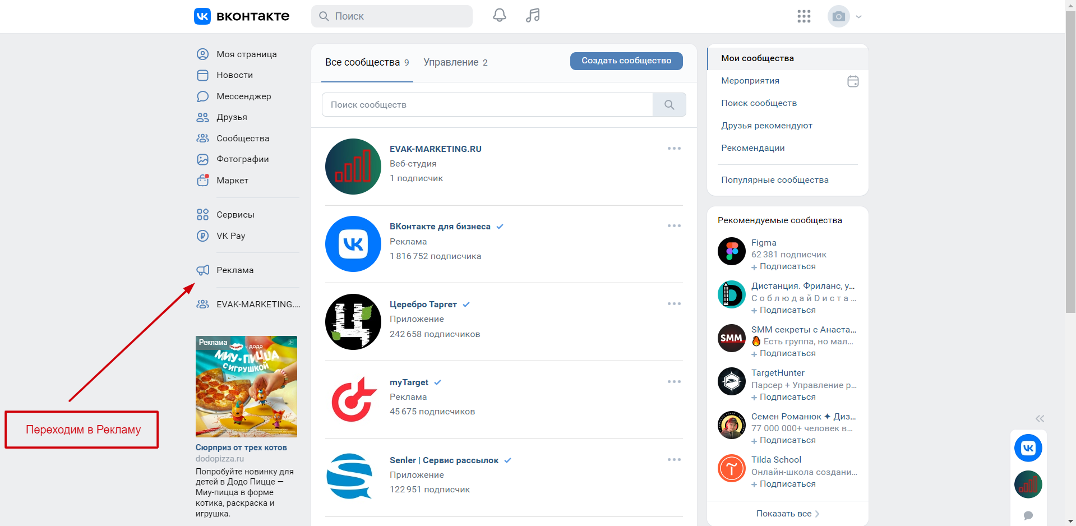Open SMM секреты community avatar
The image size is (1076, 526).
[x=732, y=338]
